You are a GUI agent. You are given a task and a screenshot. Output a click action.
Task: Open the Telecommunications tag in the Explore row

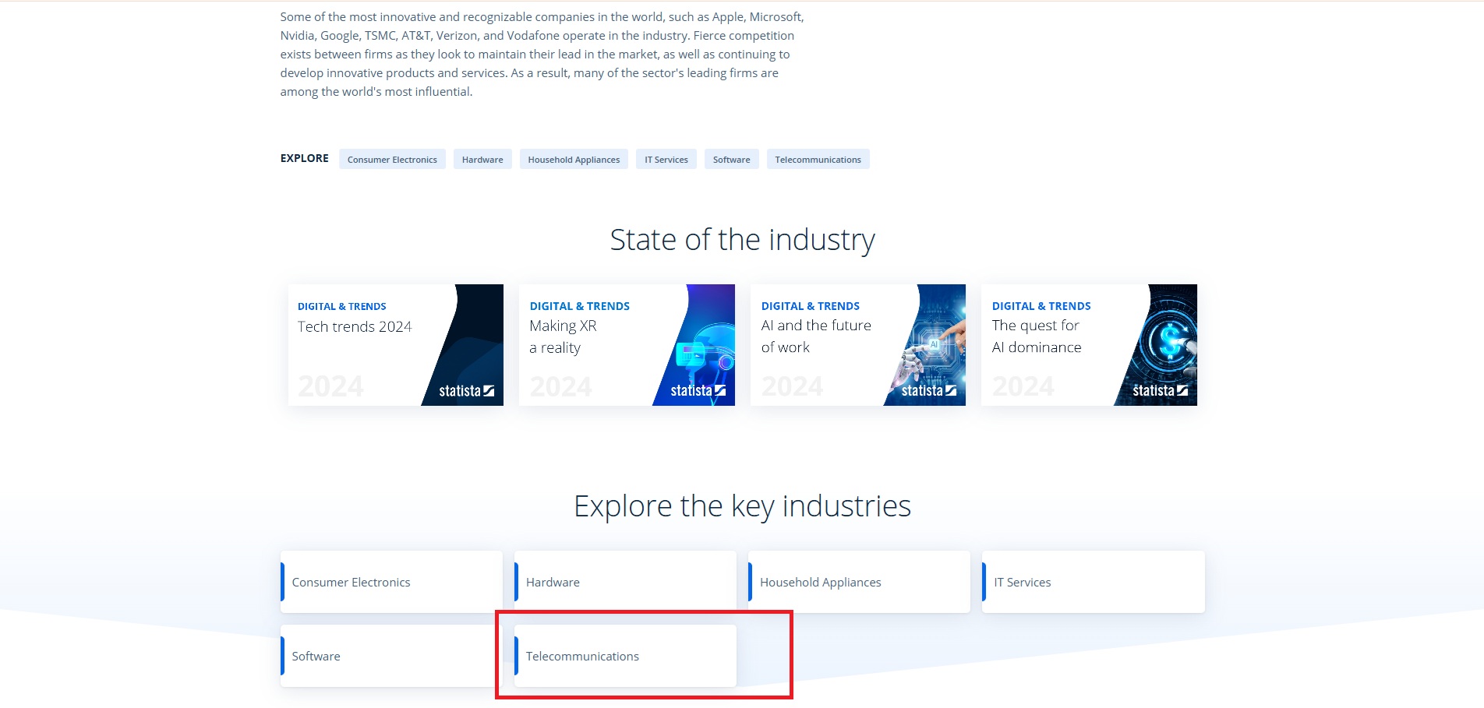point(818,160)
